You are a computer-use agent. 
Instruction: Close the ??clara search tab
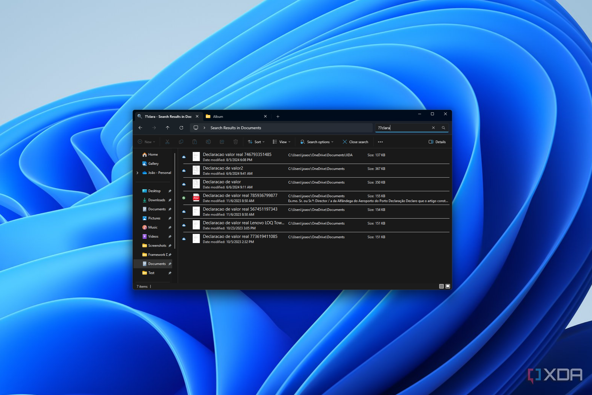coord(197,116)
